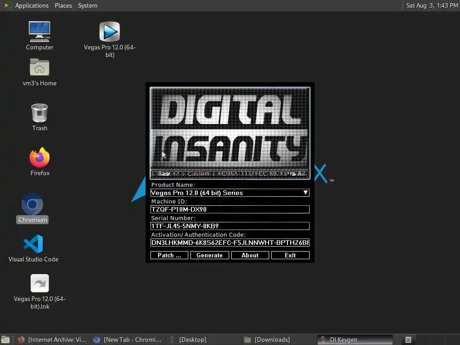Open the vm3's Home folder icon
Screen dimensions: 460x345
click(x=40, y=72)
